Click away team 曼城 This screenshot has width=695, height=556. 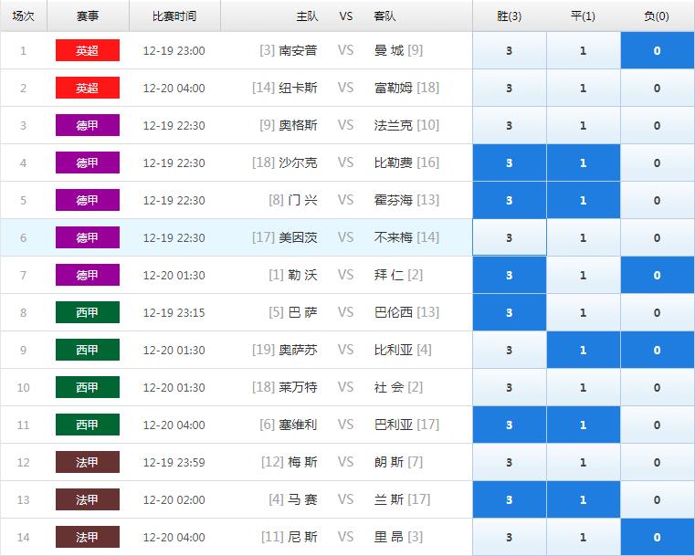(x=389, y=50)
